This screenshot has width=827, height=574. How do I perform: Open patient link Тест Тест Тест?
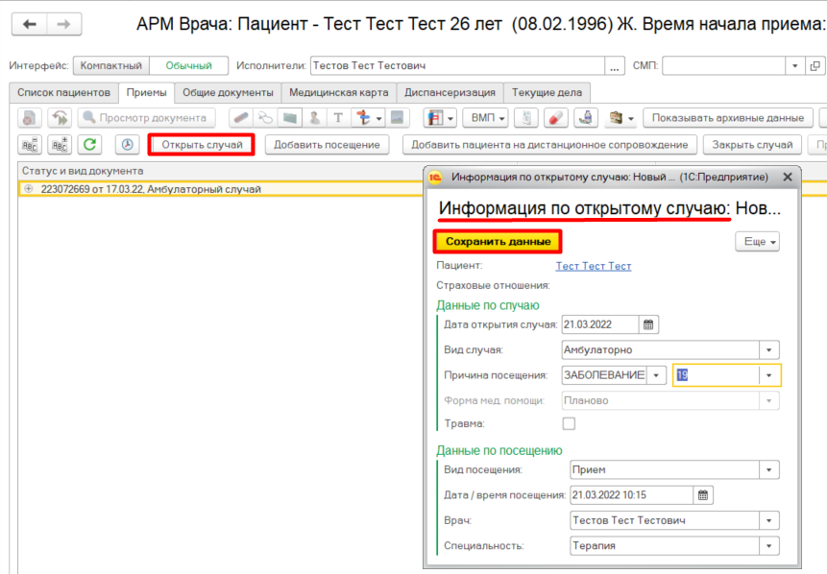(x=593, y=266)
